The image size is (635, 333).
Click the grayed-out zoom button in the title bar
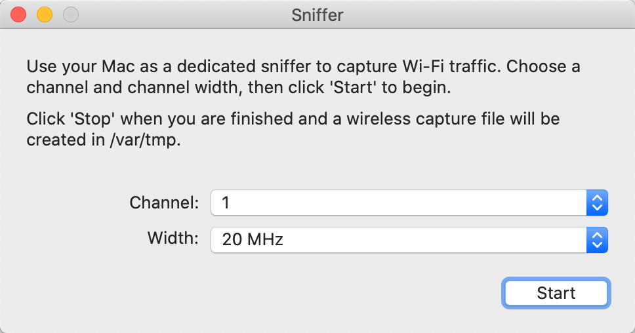tap(69, 14)
